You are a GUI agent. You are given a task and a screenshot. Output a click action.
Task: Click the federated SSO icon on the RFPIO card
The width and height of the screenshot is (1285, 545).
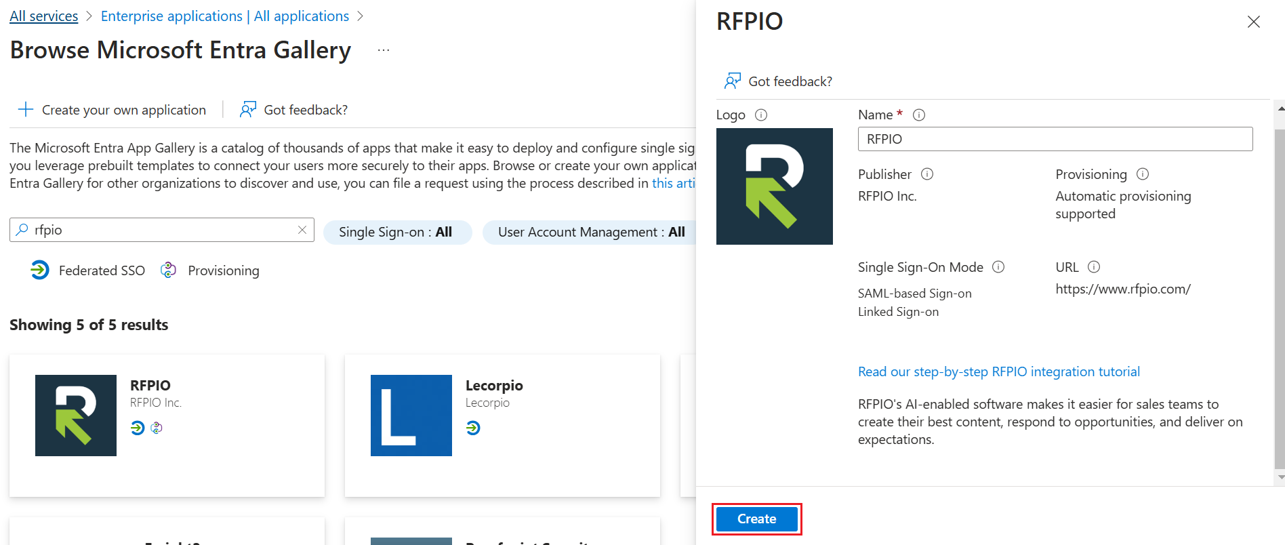[138, 428]
